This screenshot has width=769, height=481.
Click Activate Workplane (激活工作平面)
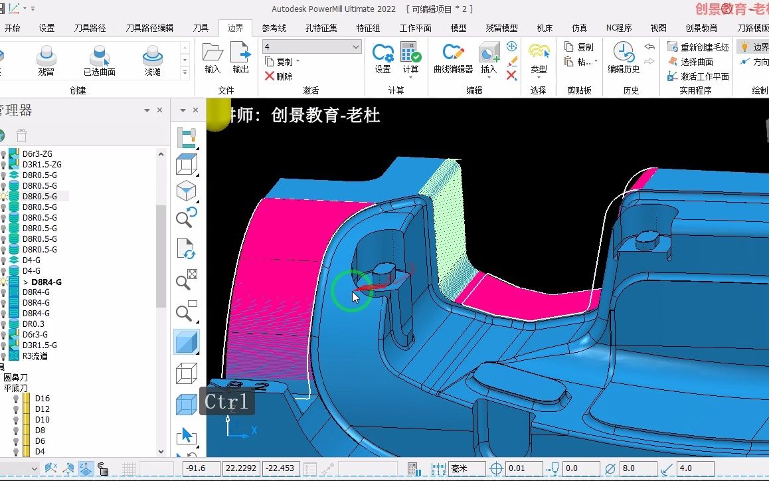(699, 76)
